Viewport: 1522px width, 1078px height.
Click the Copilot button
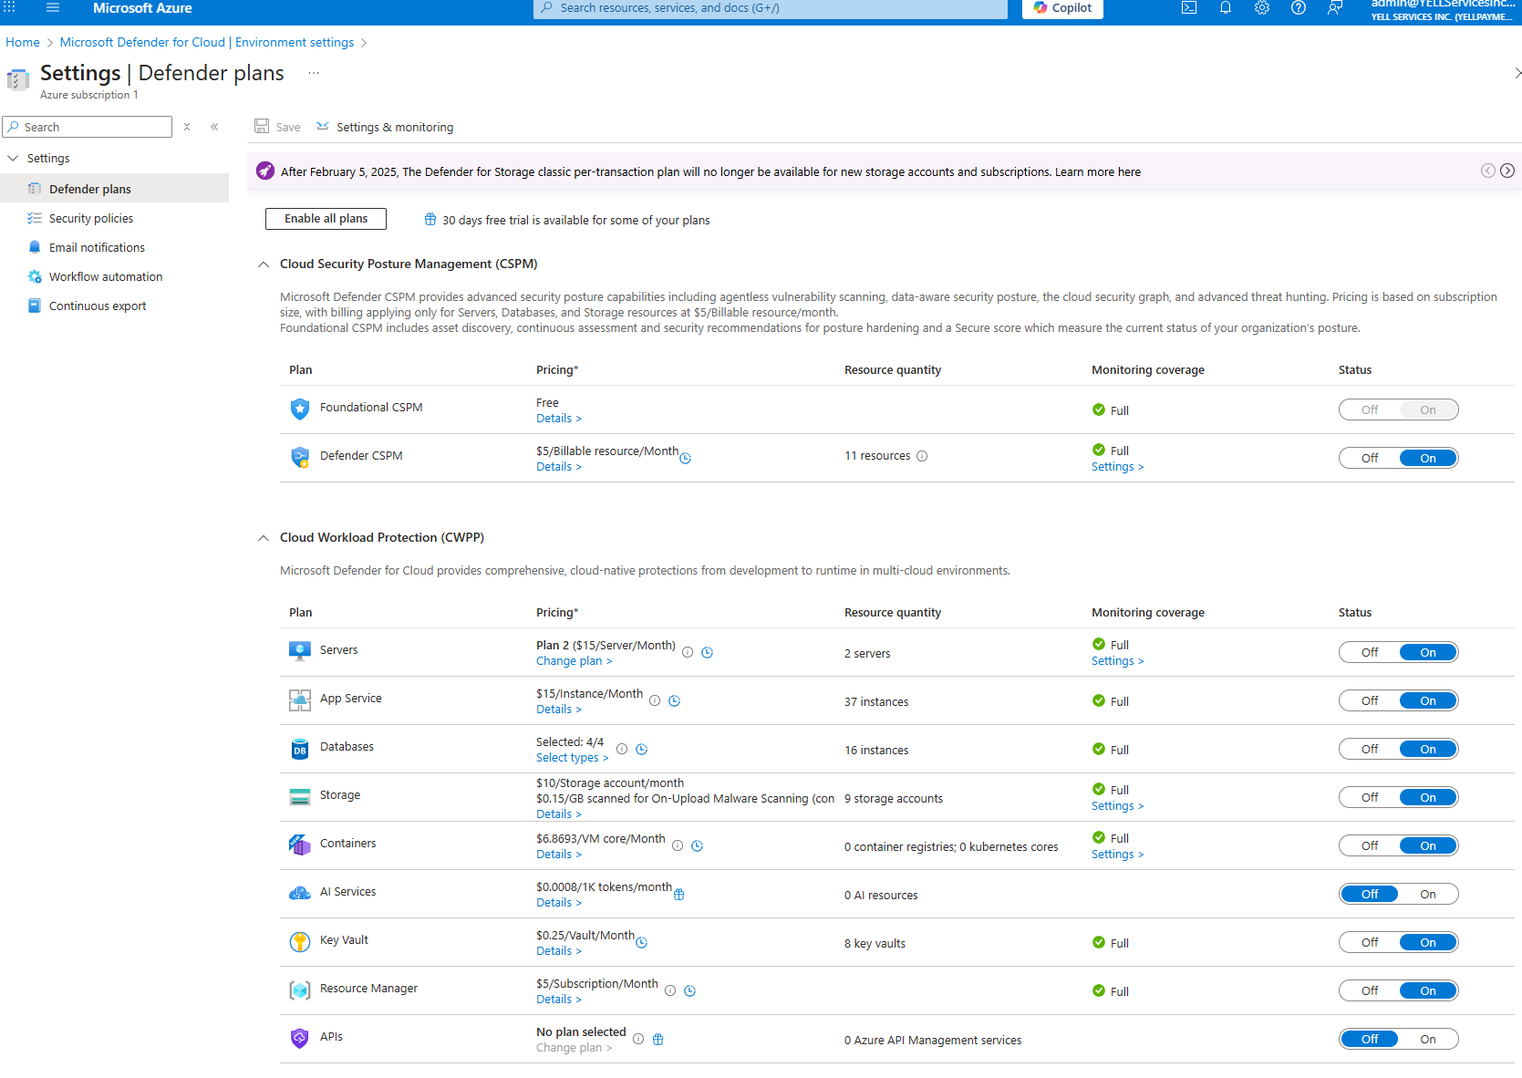tap(1062, 8)
